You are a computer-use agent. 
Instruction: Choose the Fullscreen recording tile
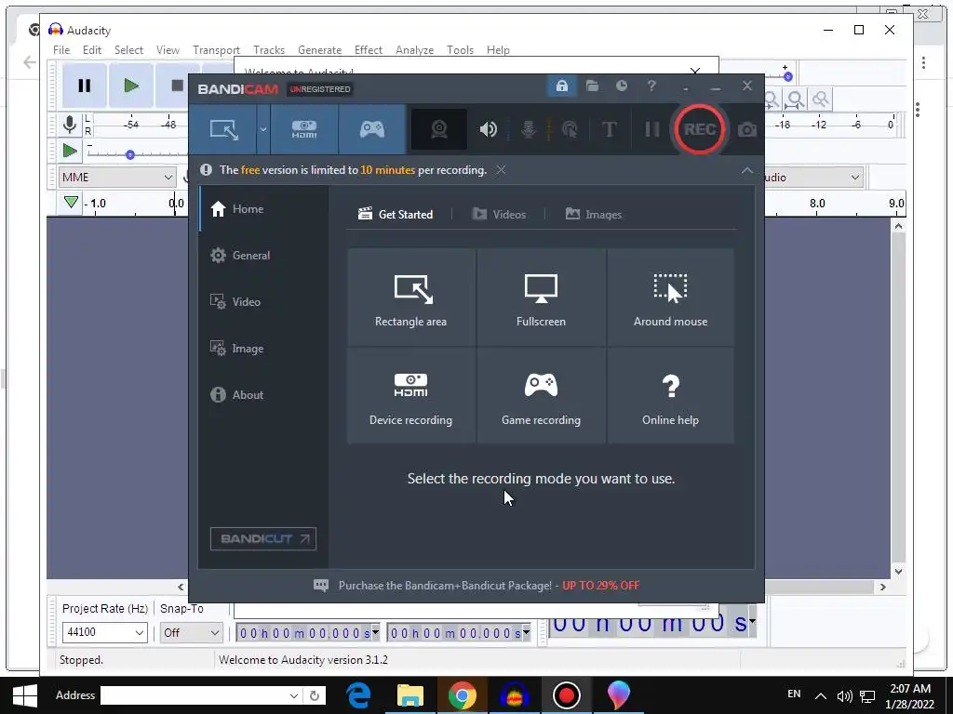tap(541, 297)
